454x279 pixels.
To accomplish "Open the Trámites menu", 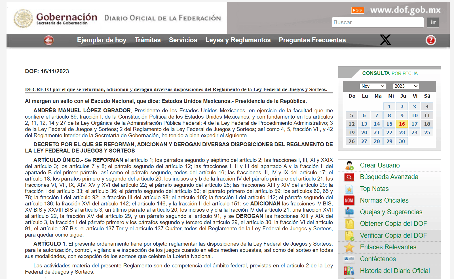I will [x=148, y=40].
